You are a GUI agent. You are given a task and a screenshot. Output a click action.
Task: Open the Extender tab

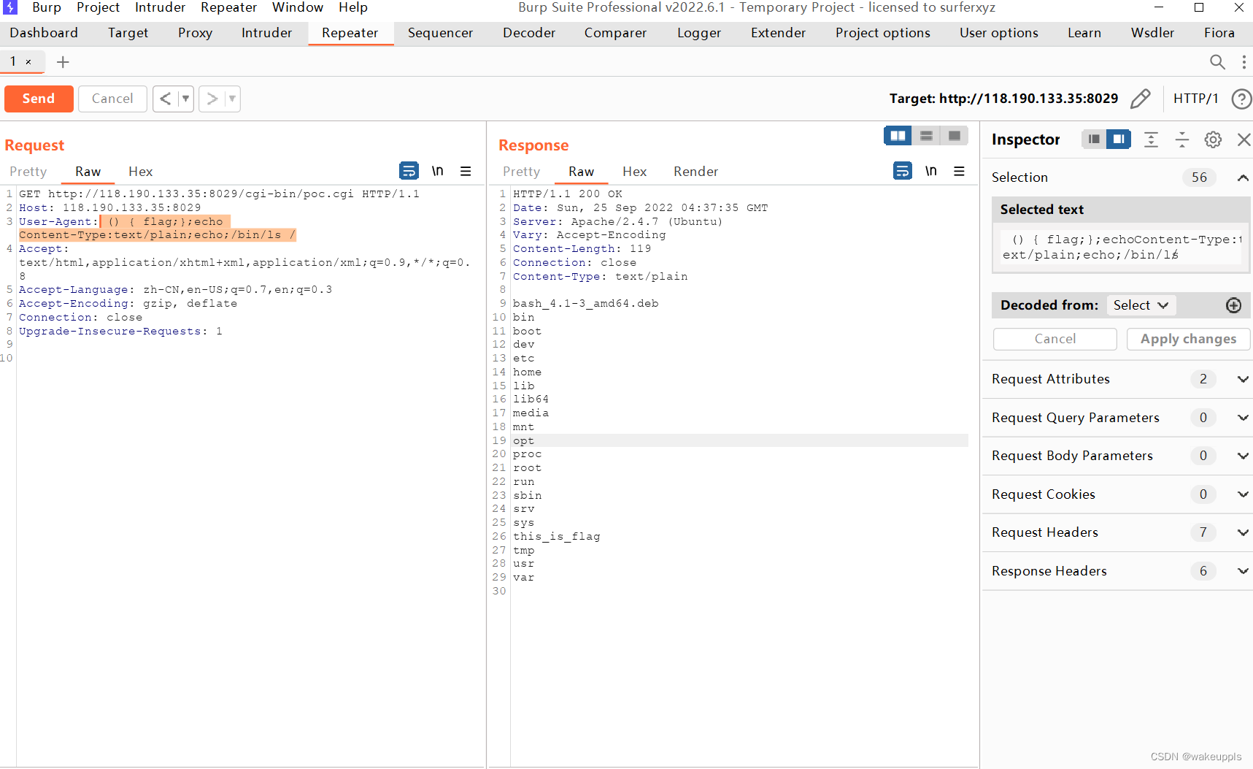[x=779, y=33]
